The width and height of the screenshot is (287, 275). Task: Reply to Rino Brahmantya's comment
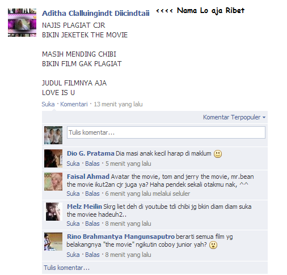(92, 255)
